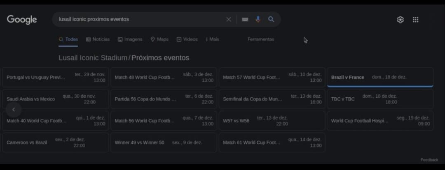Click the Google logo
The height and width of the screenshot is (170, 445).
point(22,19)
